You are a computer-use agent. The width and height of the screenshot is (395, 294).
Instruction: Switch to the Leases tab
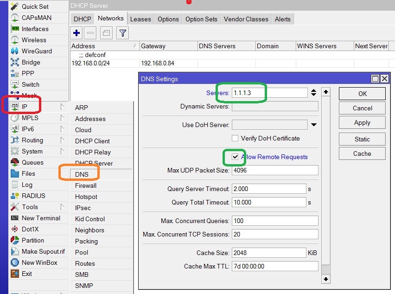pos(140,19)
